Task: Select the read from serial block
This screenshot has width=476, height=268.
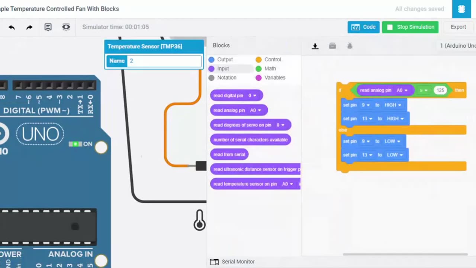Action: tap(229, 154)
